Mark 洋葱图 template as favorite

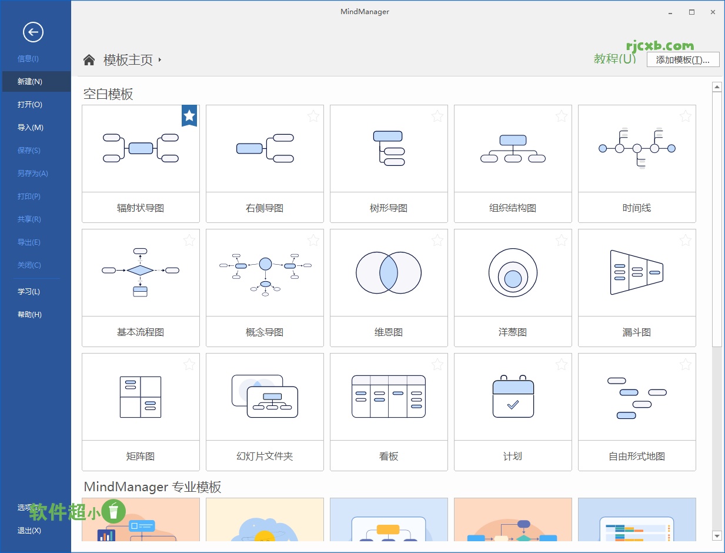pyautogui.click(x=561, y=240)
